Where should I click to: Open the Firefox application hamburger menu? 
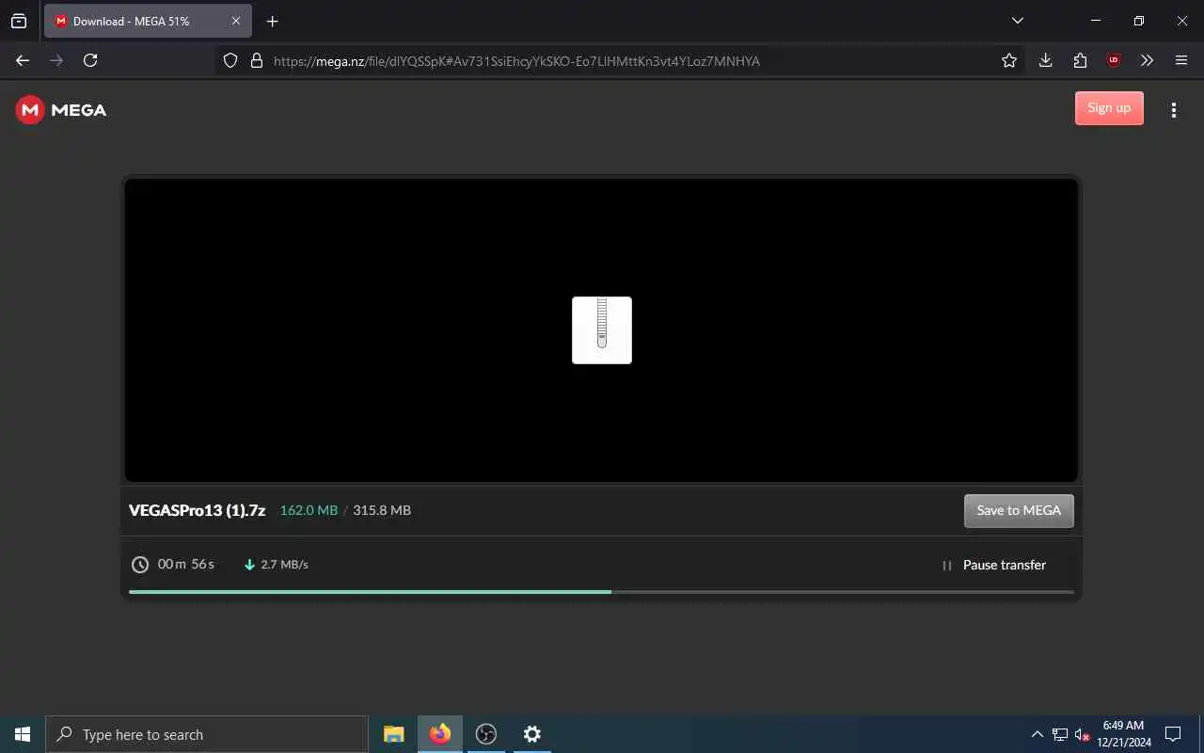pyautogui.click(x=1181, y=60)
